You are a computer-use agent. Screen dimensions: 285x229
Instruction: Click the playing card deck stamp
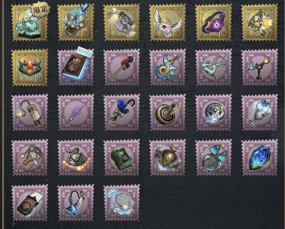[x=30, y=203]
